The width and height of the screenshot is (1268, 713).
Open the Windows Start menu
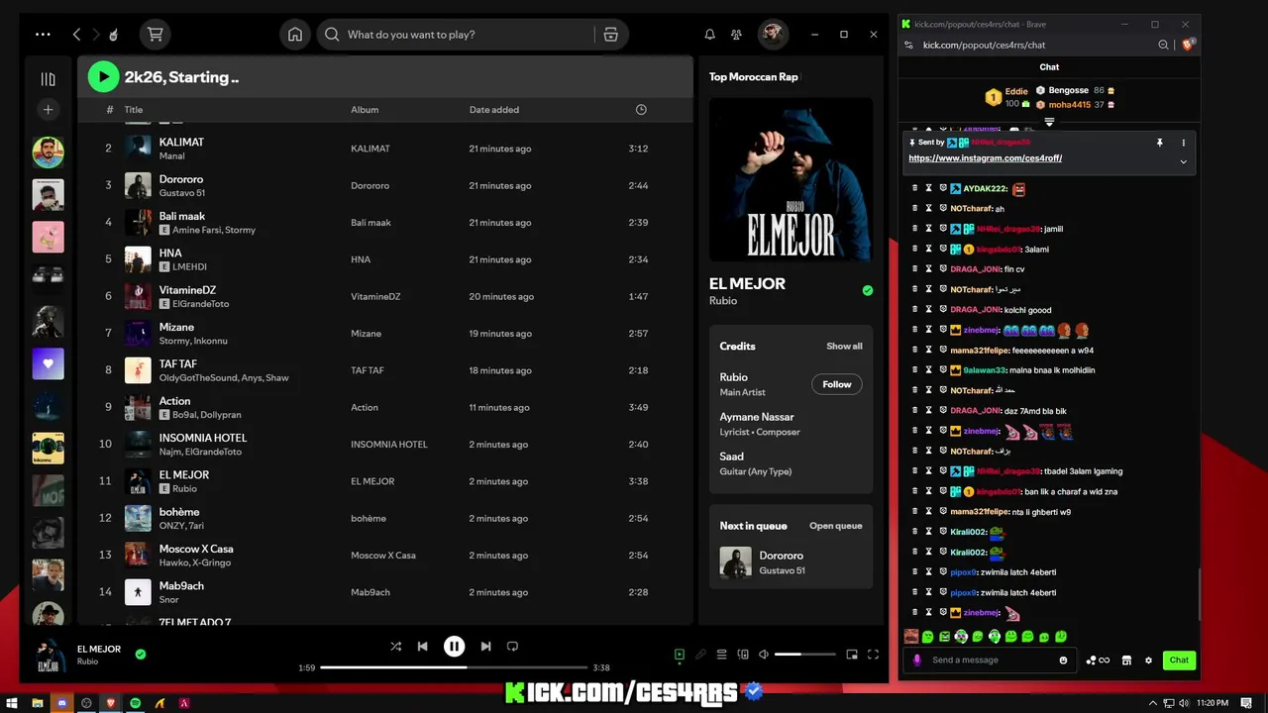[x=13, y=703]
